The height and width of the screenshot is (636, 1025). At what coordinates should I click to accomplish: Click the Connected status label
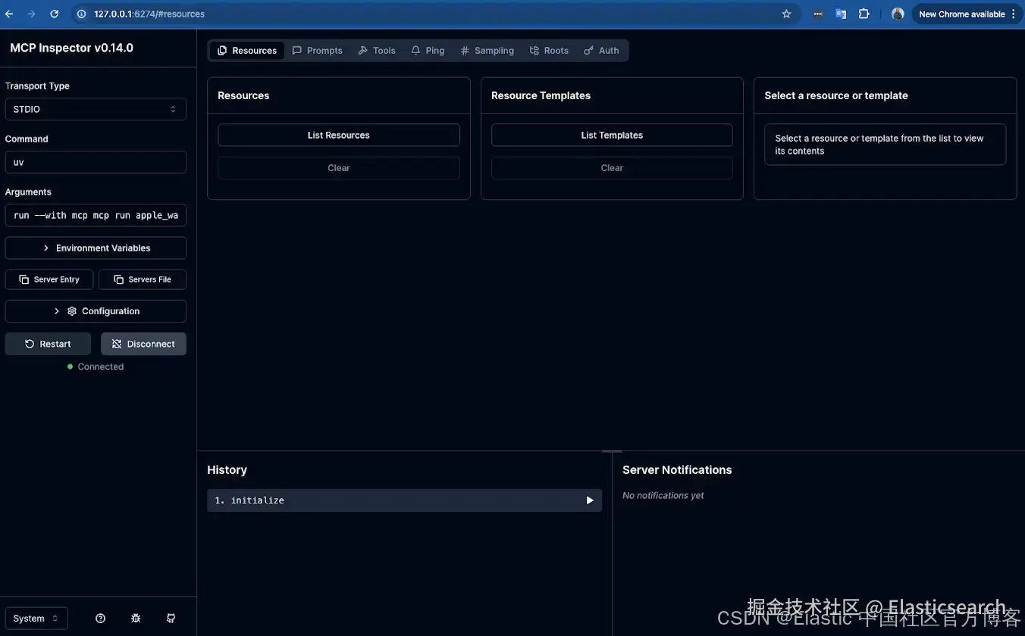[100, 366]
